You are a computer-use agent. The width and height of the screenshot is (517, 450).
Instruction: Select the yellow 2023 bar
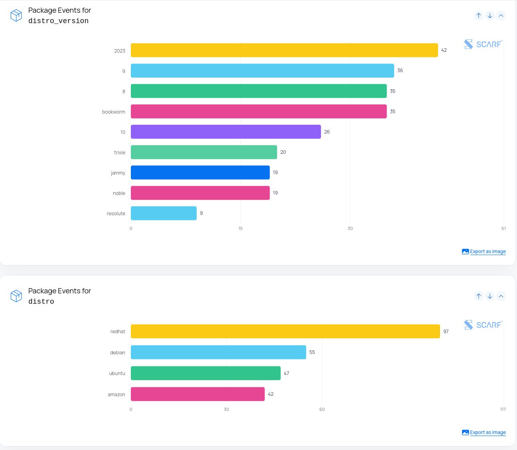284,50
